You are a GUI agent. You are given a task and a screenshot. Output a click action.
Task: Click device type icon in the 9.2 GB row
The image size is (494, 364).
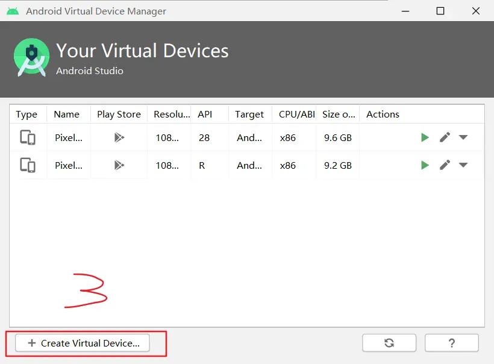[28, 165]
